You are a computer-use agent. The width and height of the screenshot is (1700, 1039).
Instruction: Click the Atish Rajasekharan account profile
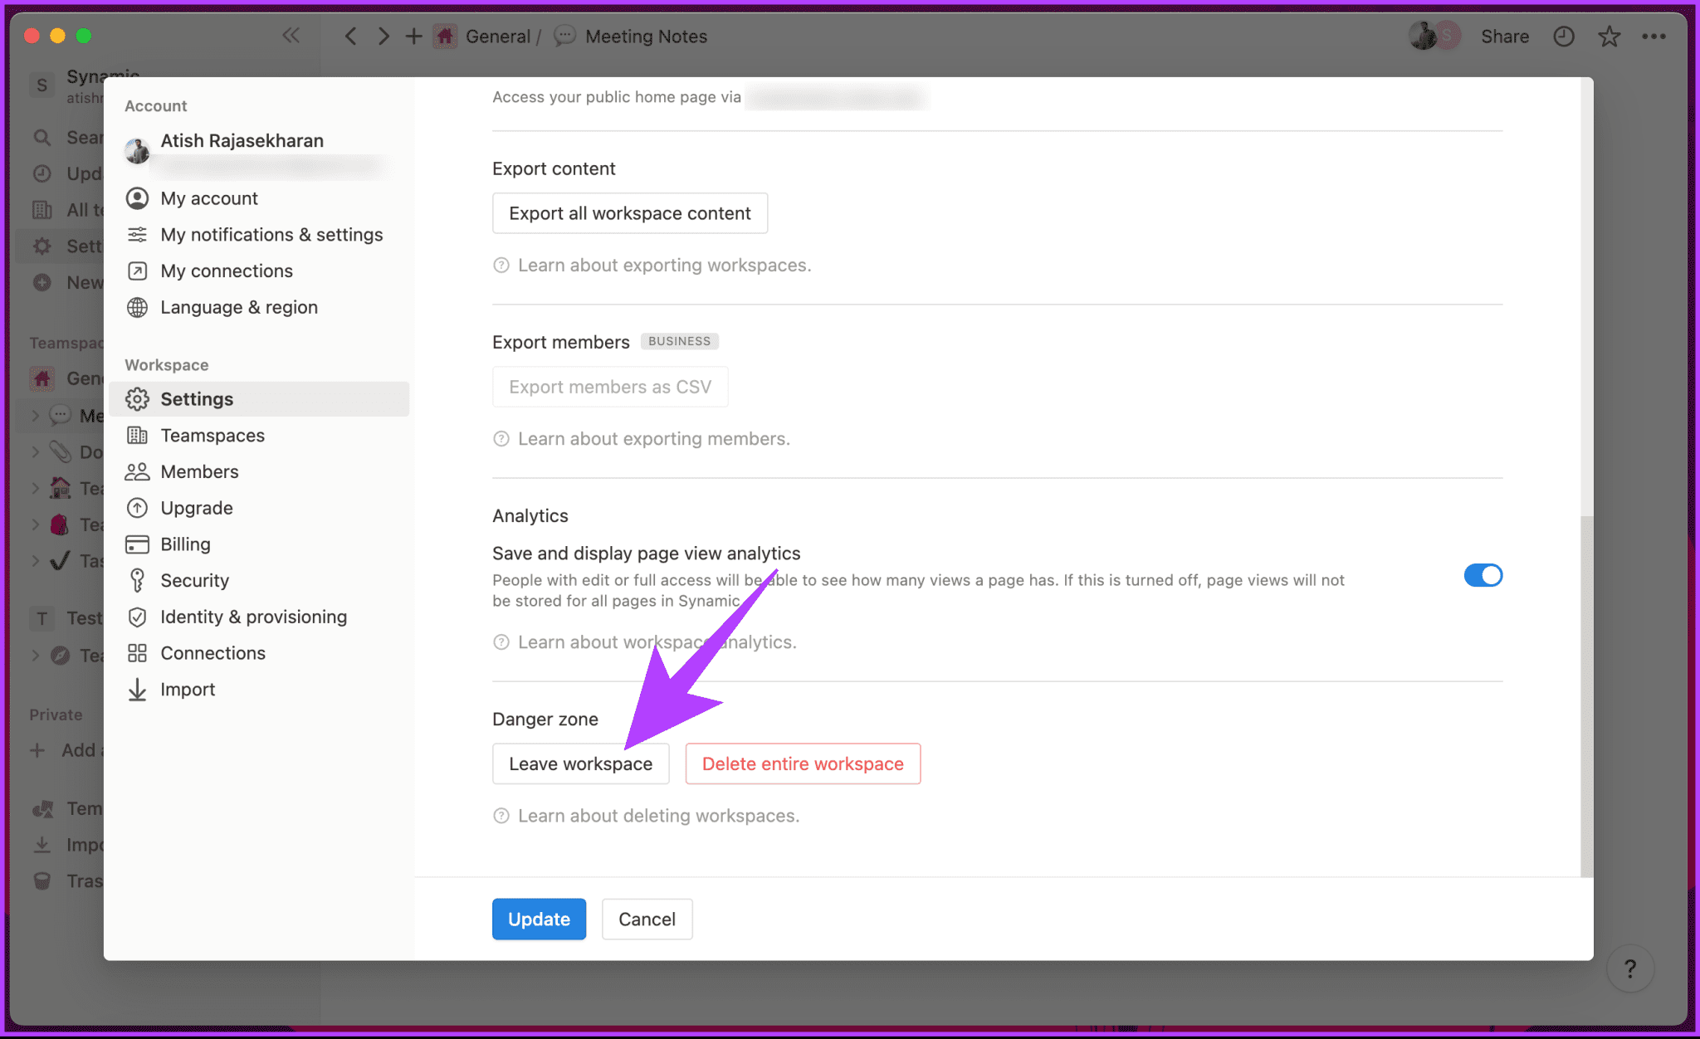point(257,151)
